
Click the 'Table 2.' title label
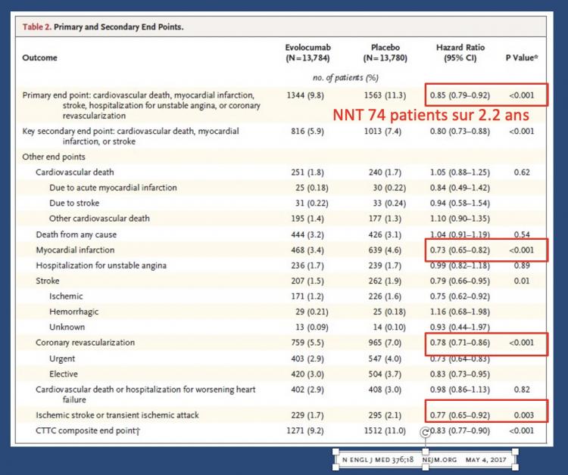[37, 26]
